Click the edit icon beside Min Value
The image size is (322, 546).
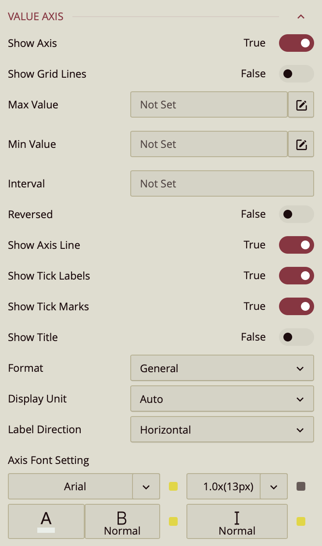(301, 144)
